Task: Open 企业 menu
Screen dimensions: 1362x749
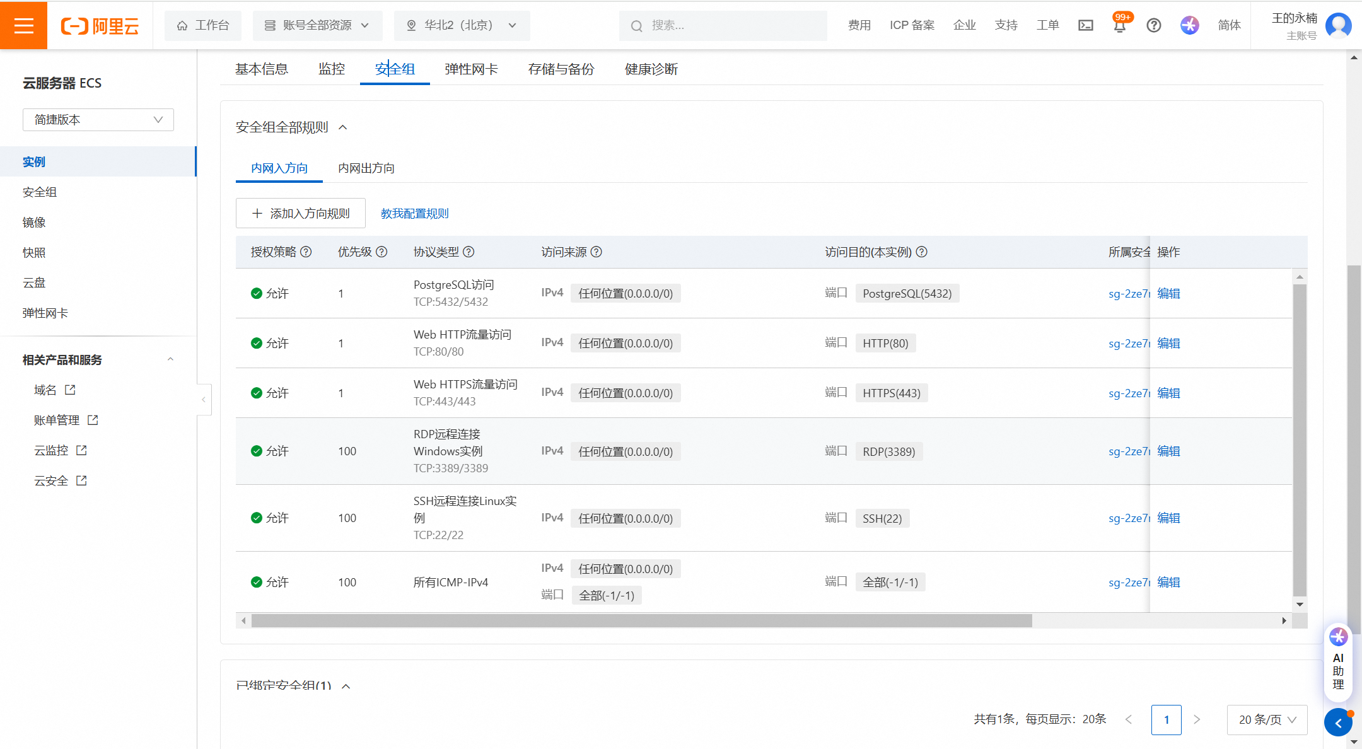Action: (965, 25)
